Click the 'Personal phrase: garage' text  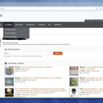pyautogui.click(x=10, y=43)
